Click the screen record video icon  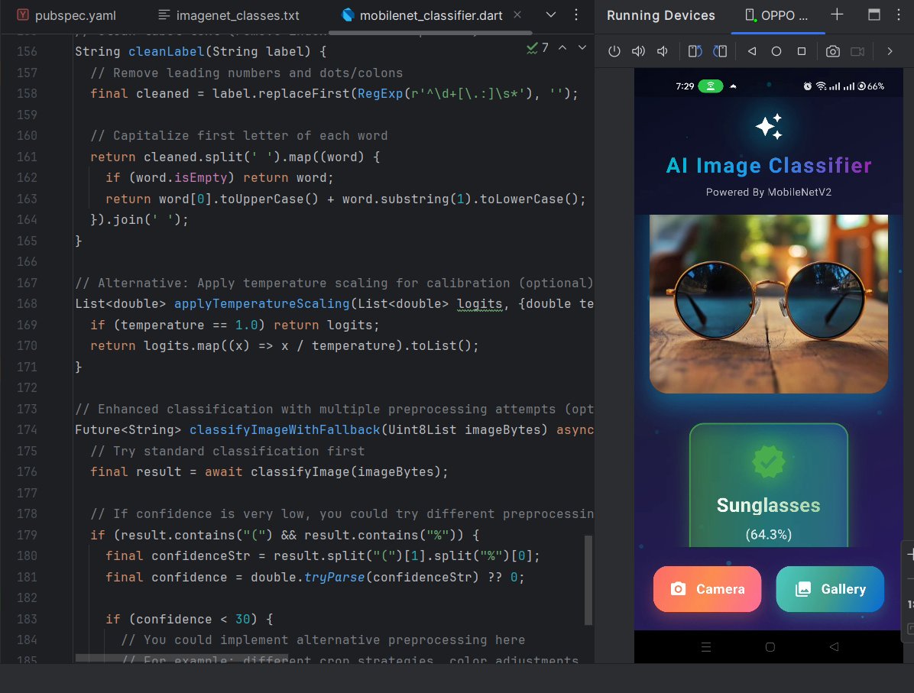tap(857, 51)
